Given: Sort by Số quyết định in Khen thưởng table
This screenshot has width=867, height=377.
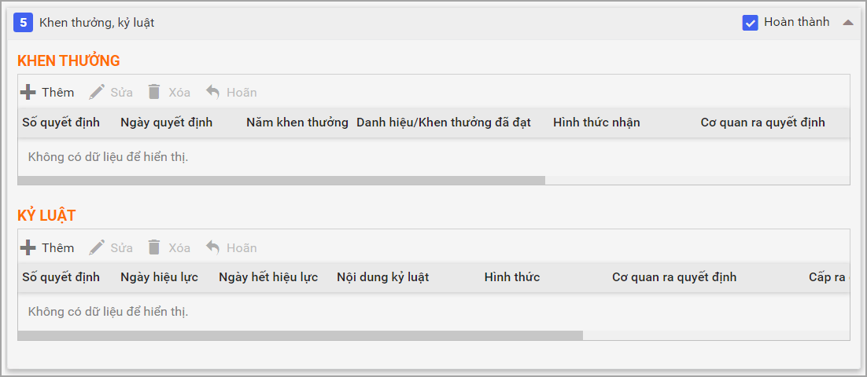Looking at the screenshot, I should click(61, 123).
